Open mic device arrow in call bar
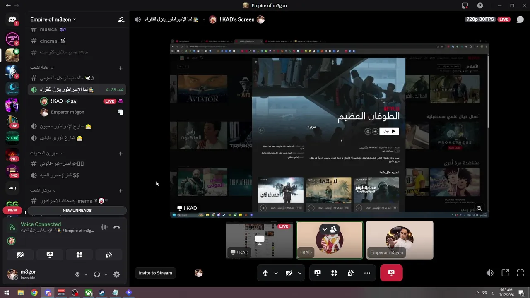530x298 pixels. [276, 273]
